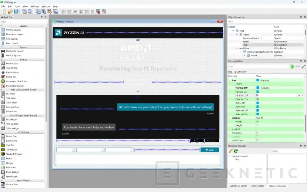
Task: Collapse the Layouts category in Widget Box
Action: (2, 26)
